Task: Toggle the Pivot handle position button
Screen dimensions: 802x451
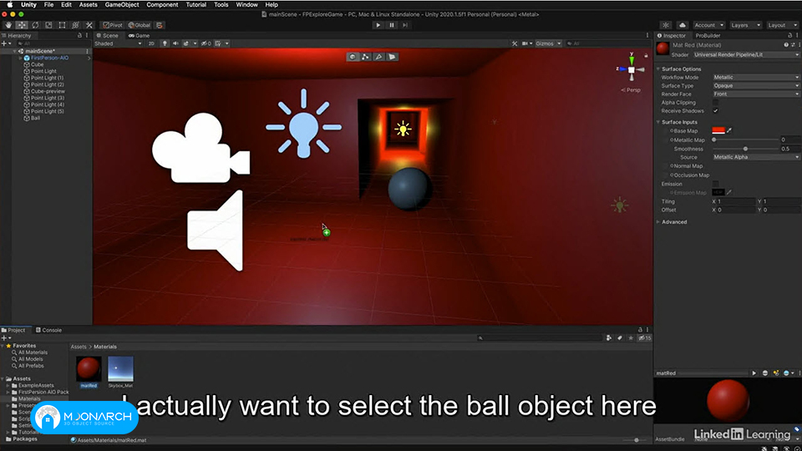Action: [113, 25]
